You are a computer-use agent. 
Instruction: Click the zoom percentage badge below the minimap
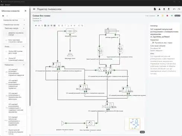142,132
